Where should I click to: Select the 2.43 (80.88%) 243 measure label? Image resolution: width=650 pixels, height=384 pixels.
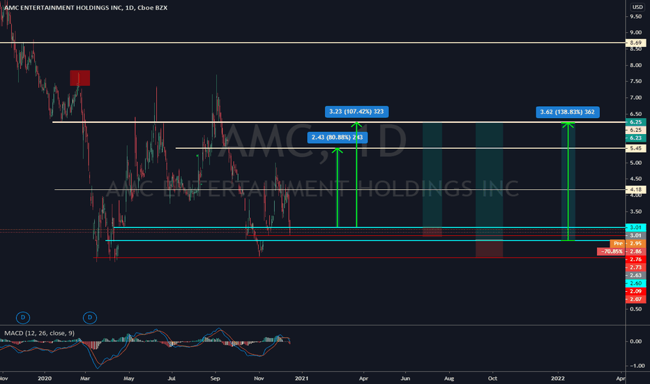point(337,138)
